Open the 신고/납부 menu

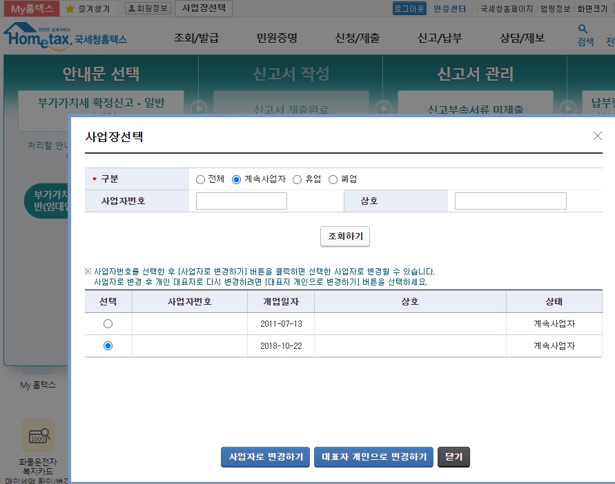point(440,38)
